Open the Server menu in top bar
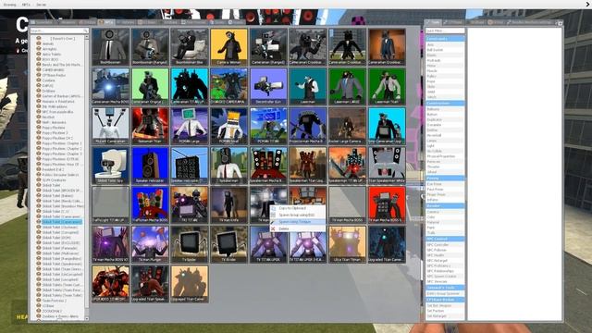Screen dimensions: 592x333 click(41, 5)
